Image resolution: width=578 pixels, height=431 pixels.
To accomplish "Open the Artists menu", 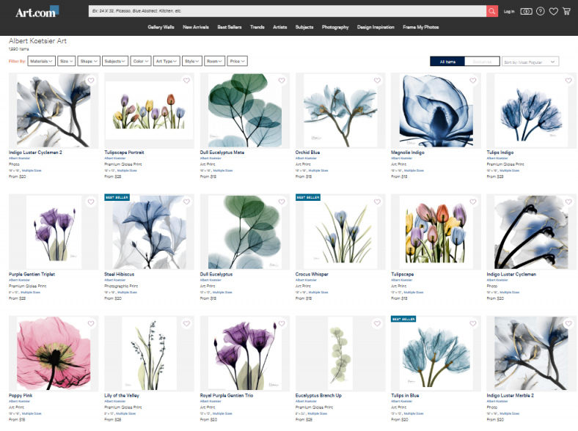I will [x=279, y=27].
